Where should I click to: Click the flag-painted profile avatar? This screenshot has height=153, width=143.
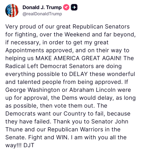[x=12, y=10]
